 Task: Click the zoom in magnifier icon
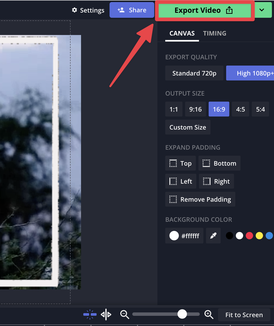coord(209,315)
